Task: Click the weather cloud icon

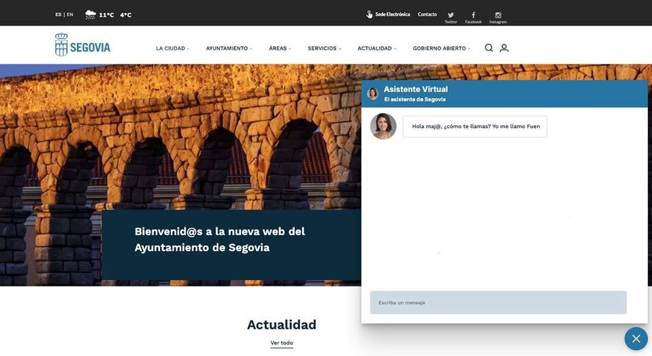Action: [90, 14]
